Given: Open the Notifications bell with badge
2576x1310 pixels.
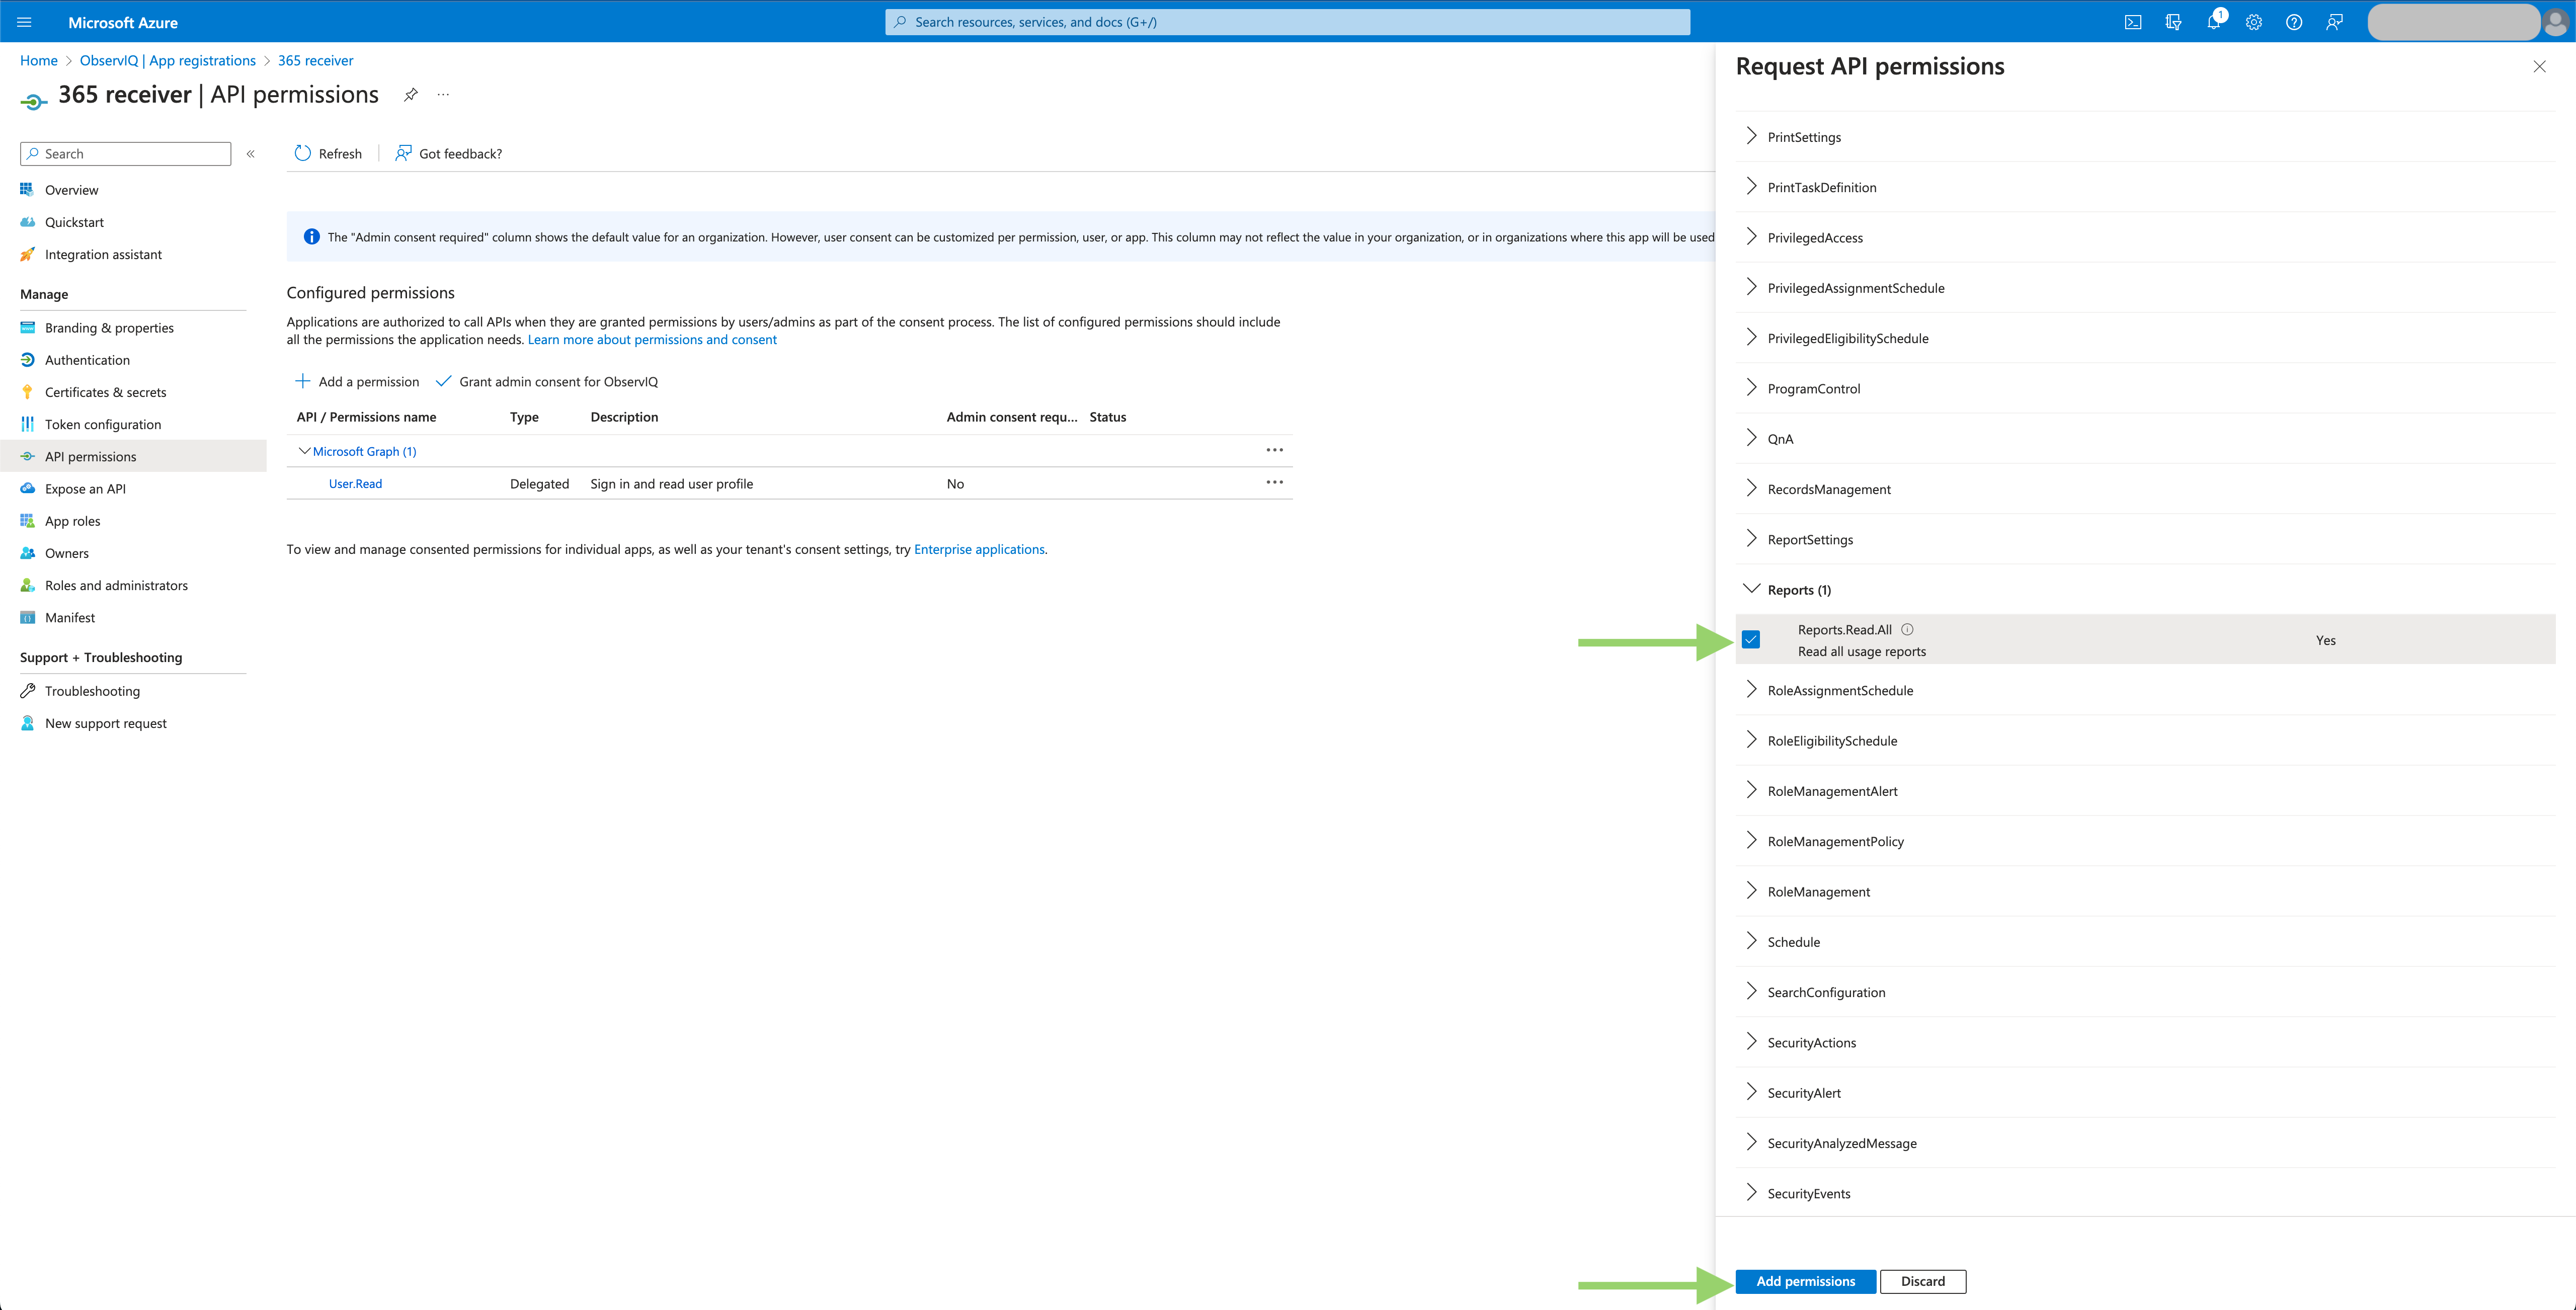Looking at the screenshot, I should click(2214, 21).
